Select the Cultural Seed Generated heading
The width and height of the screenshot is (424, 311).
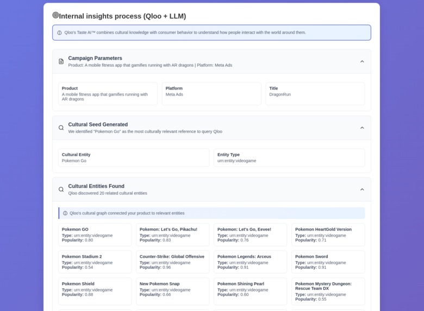[98, 124]
